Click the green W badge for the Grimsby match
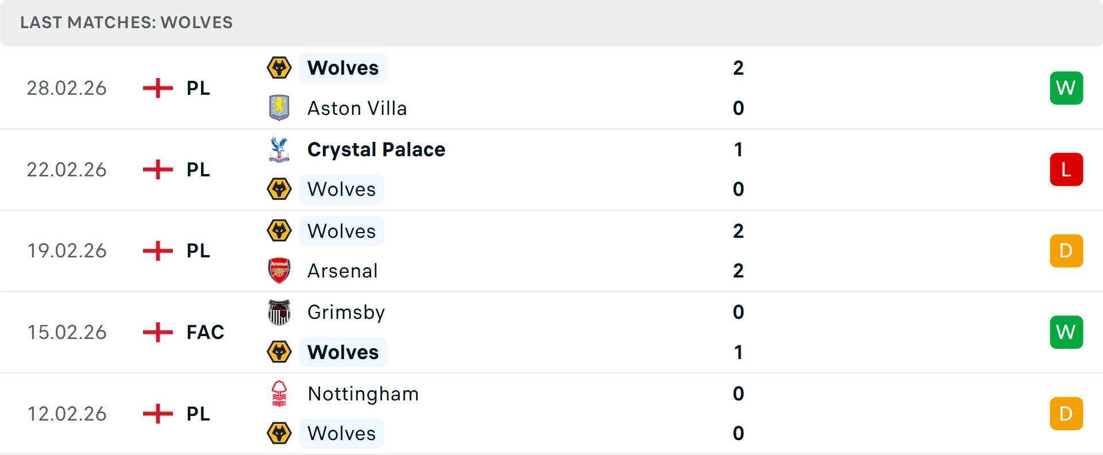 tap(1066, 332)
